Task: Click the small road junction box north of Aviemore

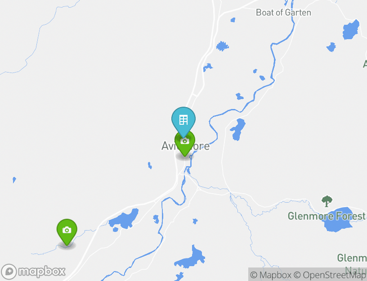Action: click(x=195, y=95)
